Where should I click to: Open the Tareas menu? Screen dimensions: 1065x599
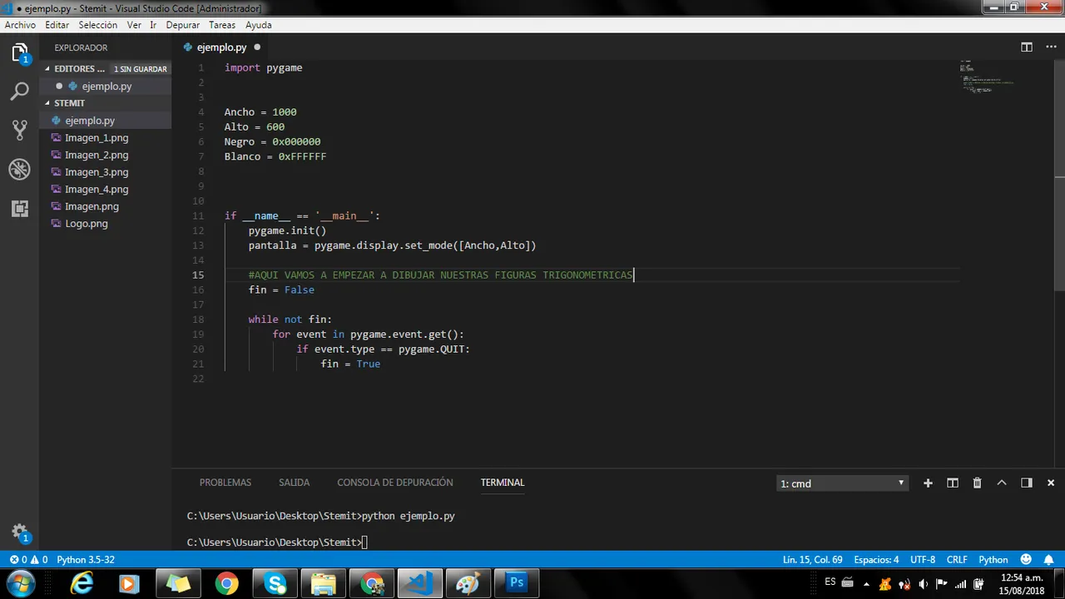[x=222, y=25]
